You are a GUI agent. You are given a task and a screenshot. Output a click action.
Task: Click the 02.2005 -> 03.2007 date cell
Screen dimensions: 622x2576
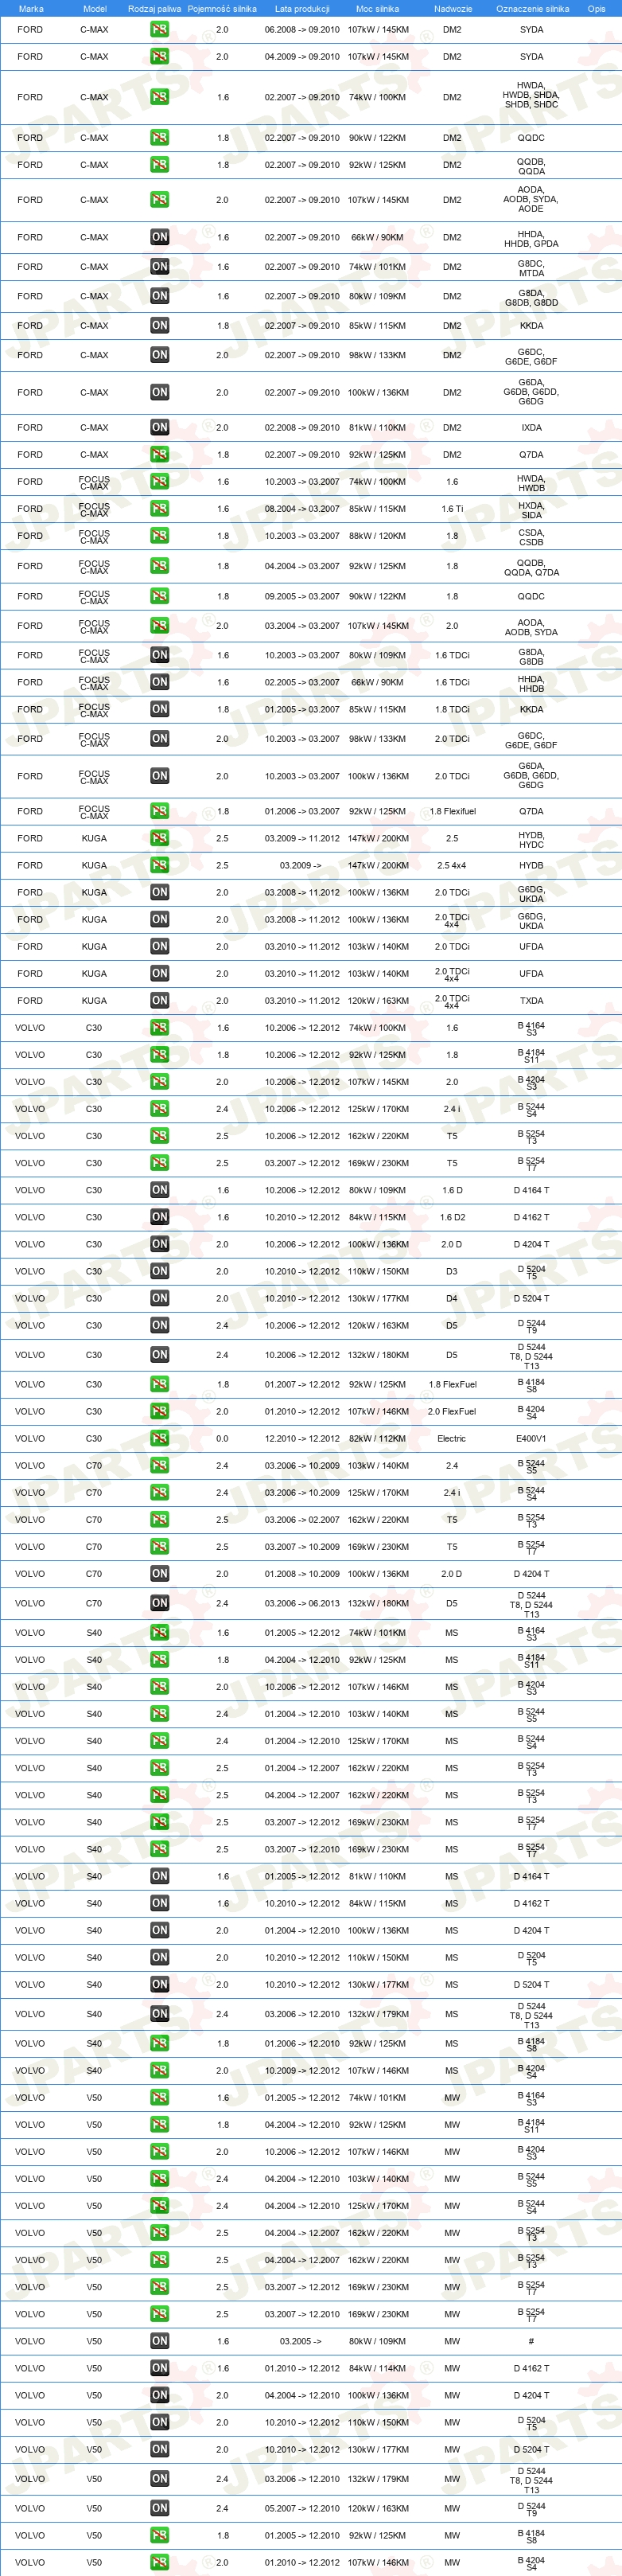[x=301, y=682]
